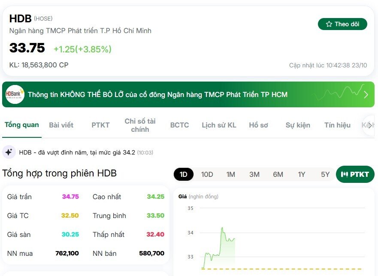Open the HDBank logo in green banner

(x=15, y=94)
